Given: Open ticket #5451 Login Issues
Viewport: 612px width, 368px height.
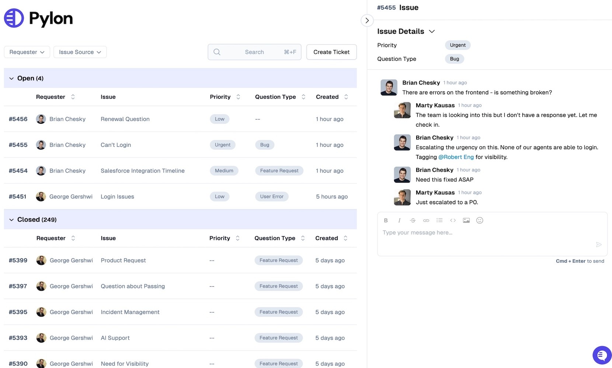Looking at the screenshot, I should [180, 197].
